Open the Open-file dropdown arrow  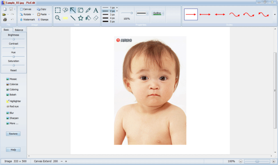pyautogui.click(x=8, y=14)
